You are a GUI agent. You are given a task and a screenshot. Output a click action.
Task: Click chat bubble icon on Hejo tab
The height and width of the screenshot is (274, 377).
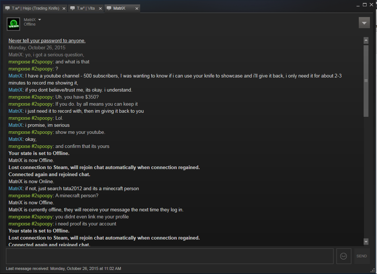pyautogui.click(x=7, y=8)
